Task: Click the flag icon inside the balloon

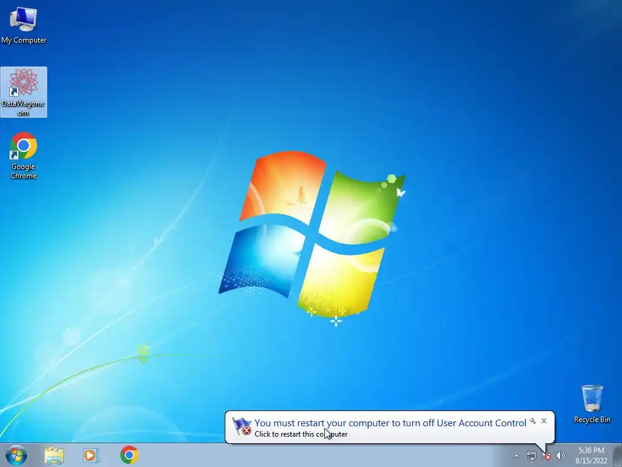Action: pos(242,426)
